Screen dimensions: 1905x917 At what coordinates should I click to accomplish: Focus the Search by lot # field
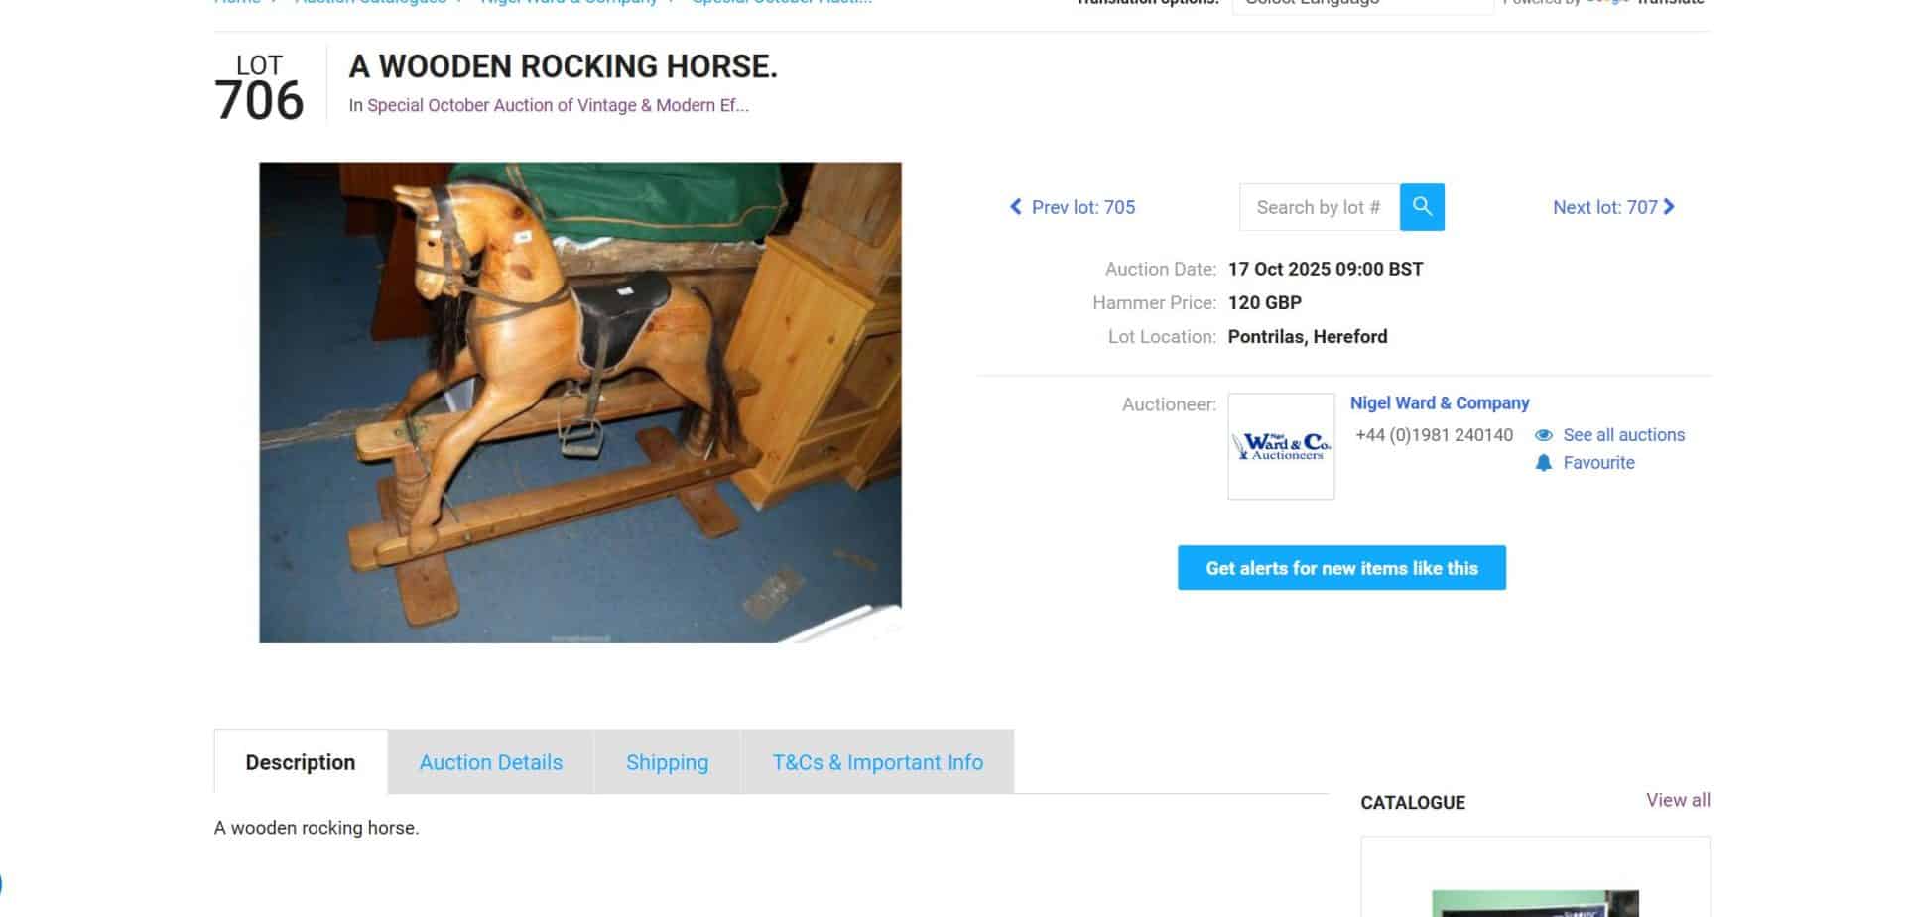1320,207
